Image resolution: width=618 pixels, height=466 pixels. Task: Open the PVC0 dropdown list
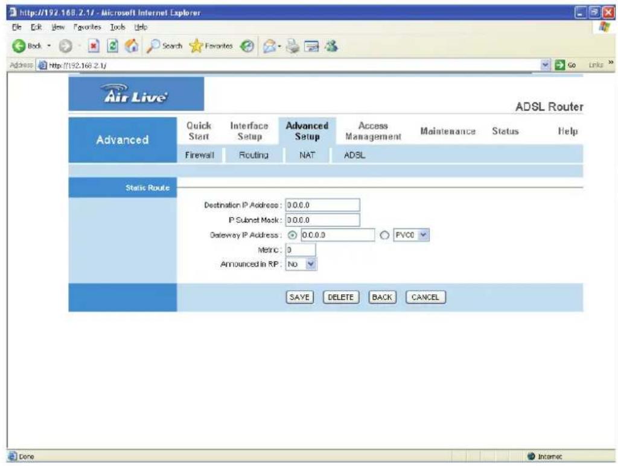[412, 235]
